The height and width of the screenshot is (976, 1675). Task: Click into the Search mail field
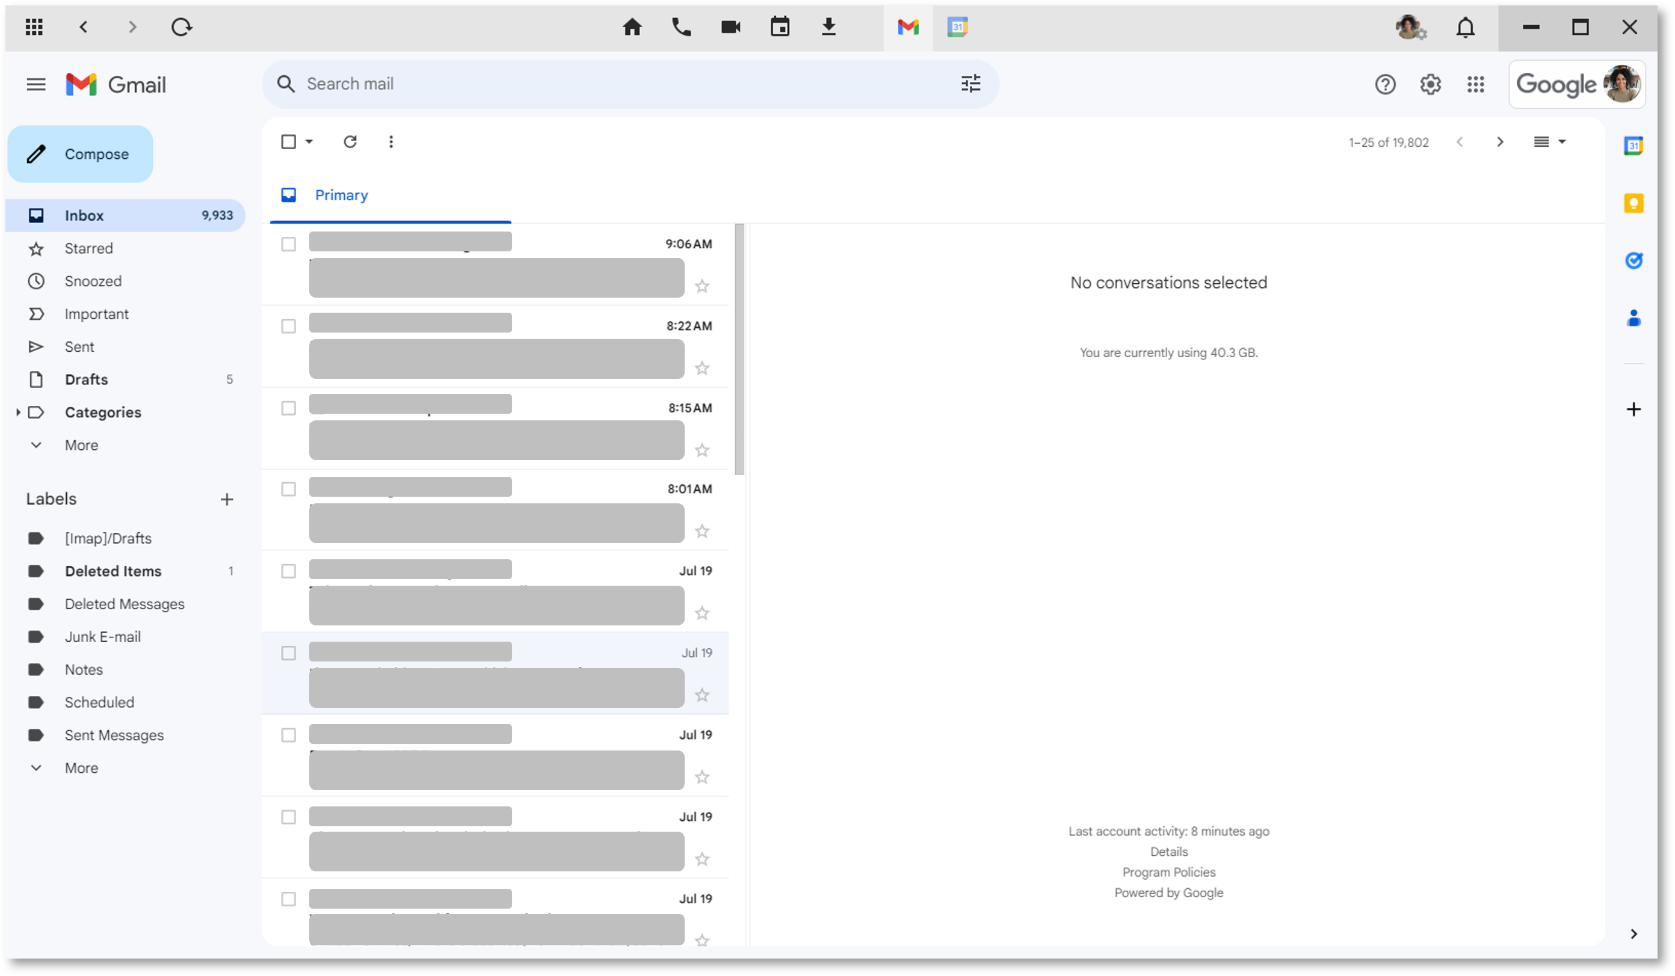598,84
